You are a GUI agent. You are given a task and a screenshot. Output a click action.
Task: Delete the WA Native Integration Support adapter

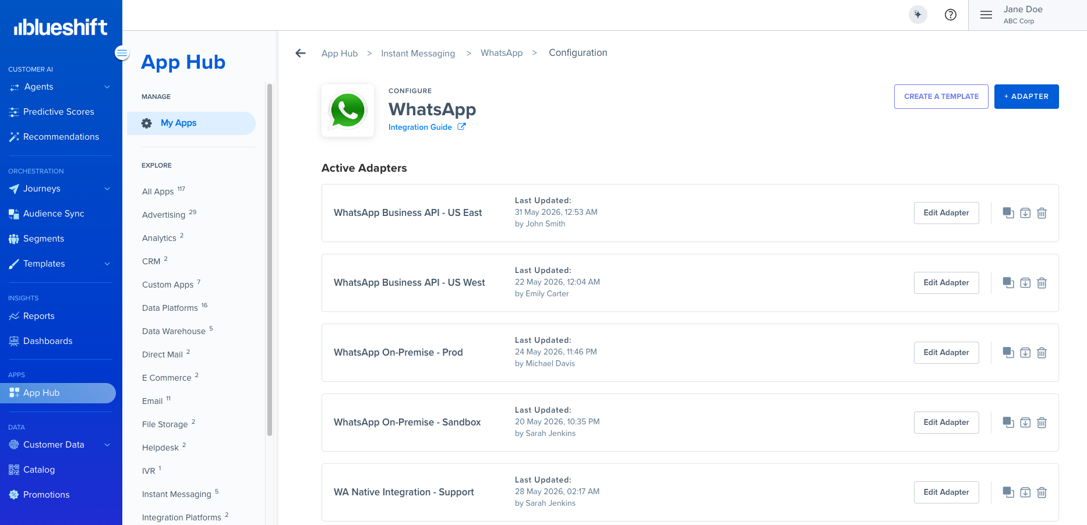1042,492
